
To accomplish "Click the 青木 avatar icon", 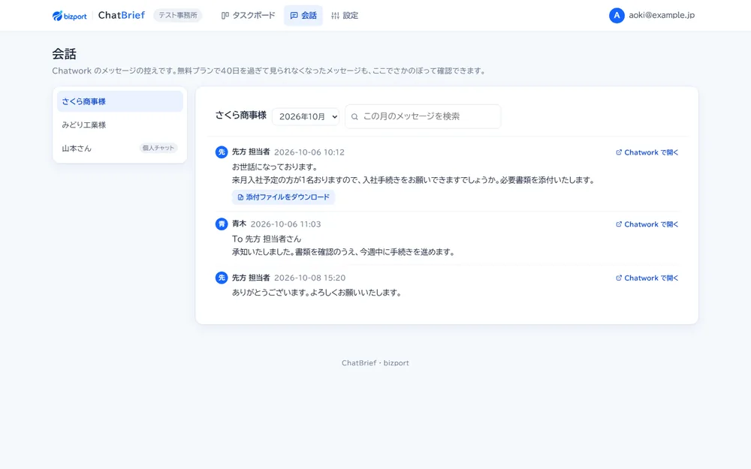I will point(222,224).
